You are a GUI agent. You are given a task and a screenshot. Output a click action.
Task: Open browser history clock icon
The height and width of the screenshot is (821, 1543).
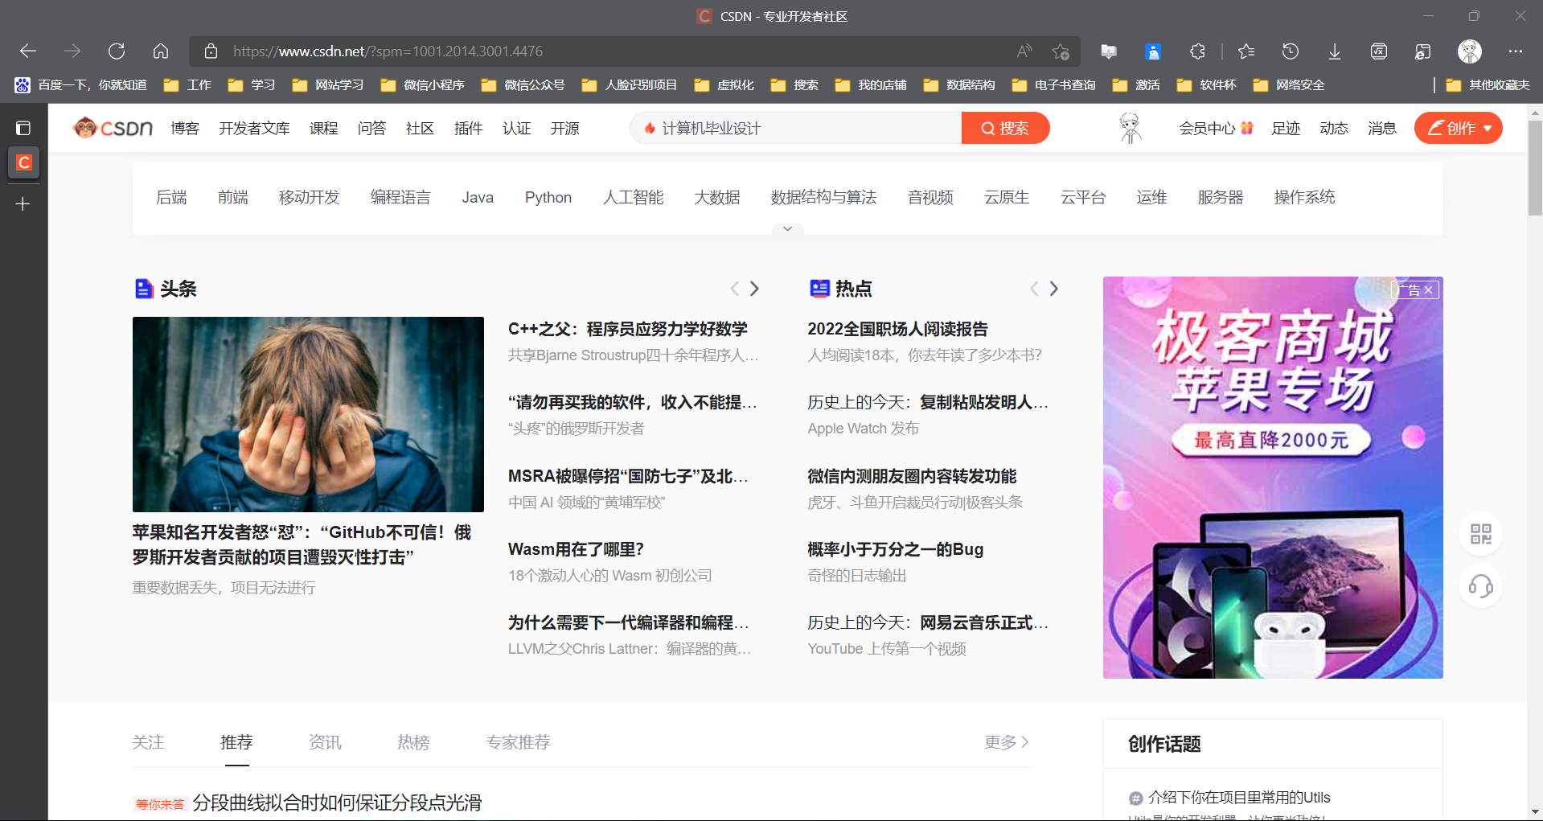[1291, 51]
